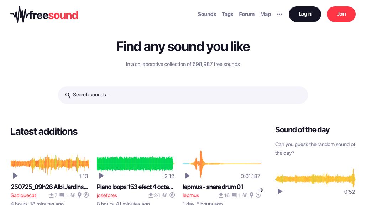This screenshot has height=205, width=366.
Task: Visit user Sadiquecat's profile
Action: (x=23, y=195)
